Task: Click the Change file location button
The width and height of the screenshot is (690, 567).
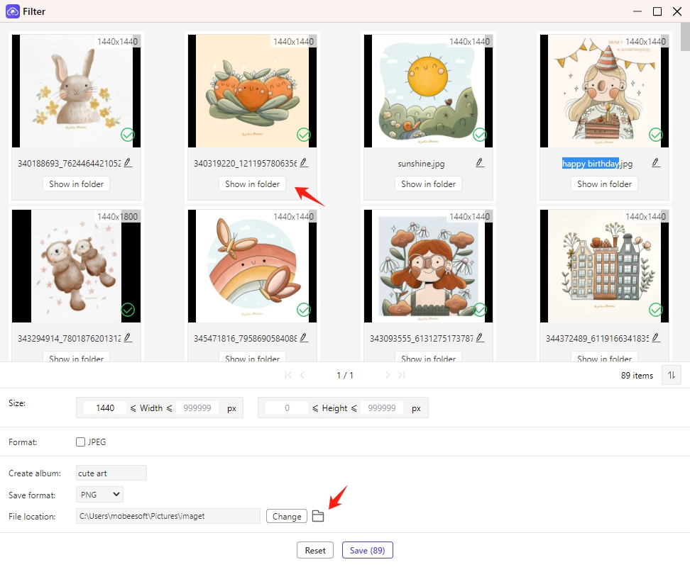Action: (x=287, y=516)
